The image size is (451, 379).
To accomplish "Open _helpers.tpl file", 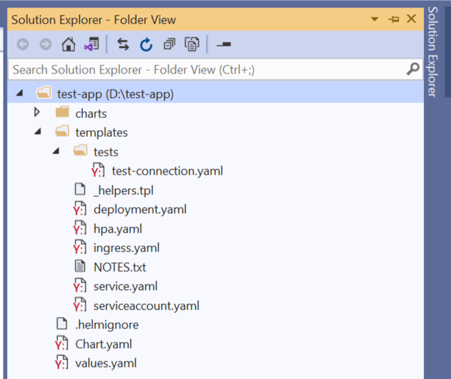I will pos(123,190).
